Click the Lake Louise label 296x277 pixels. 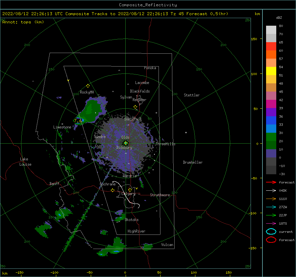pyautogui.click(x=25, y=162)
